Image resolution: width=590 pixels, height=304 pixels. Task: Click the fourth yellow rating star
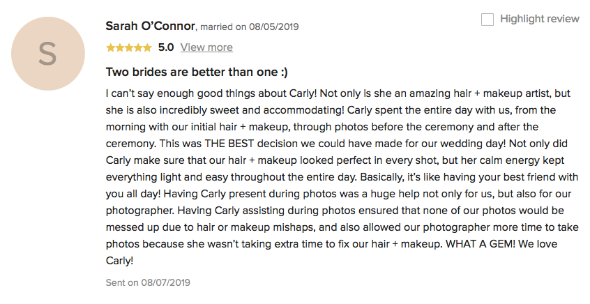(138, 47)
